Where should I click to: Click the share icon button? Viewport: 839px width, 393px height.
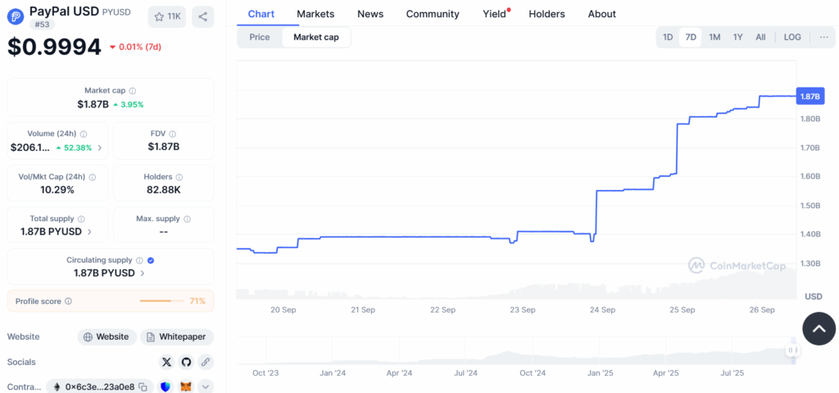[203, 16]
